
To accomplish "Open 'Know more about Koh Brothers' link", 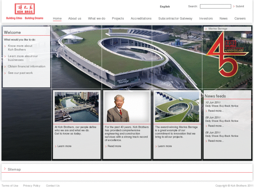I will 20,48.
